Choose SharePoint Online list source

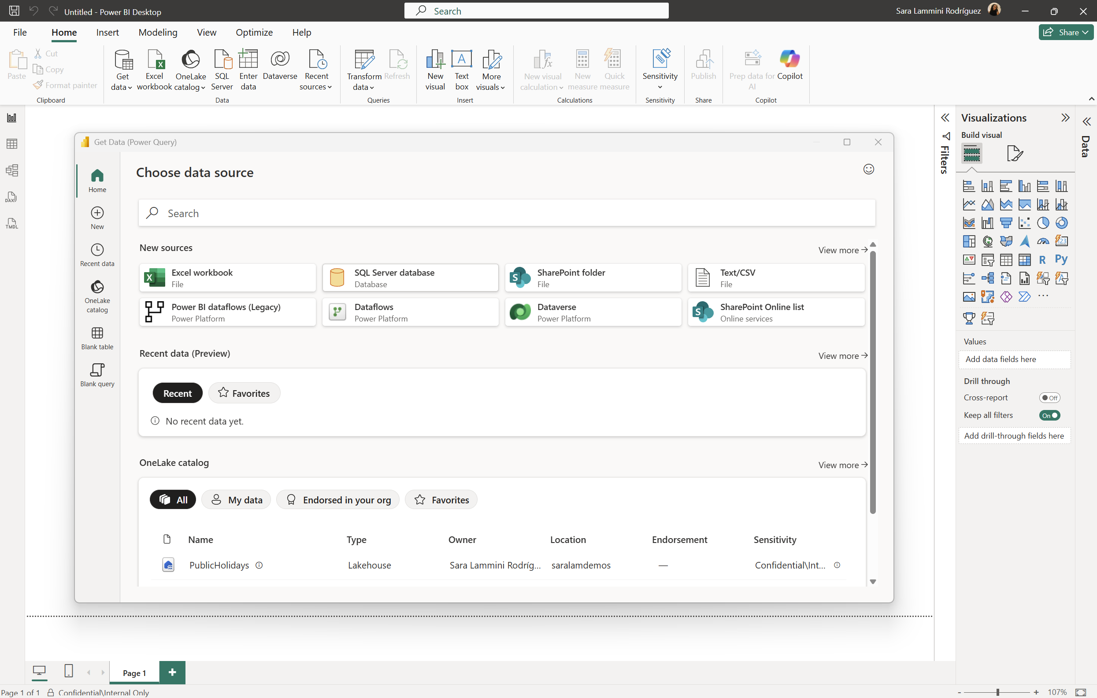click(x=776, y=312)
